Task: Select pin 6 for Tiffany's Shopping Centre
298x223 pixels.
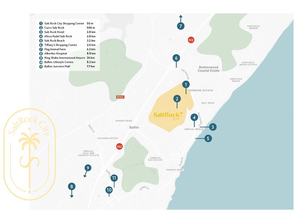Action: [176, 58]
